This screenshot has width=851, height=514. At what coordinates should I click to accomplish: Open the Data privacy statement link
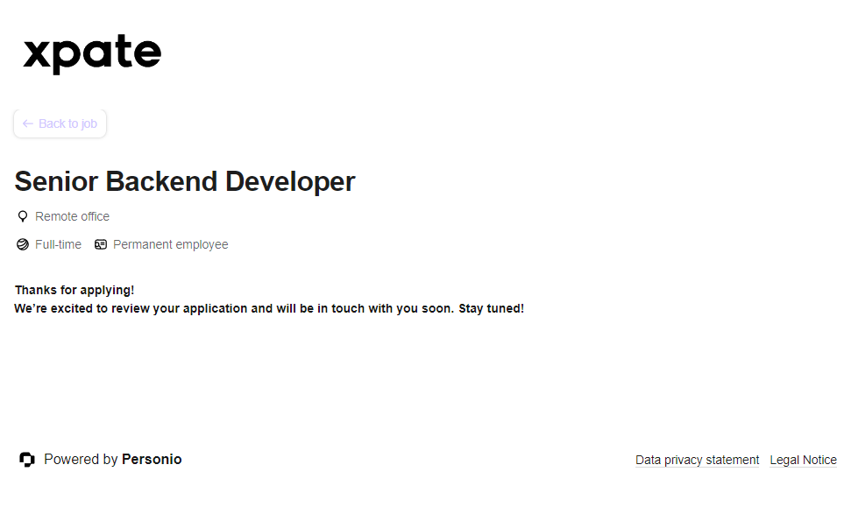click(697, 460)
